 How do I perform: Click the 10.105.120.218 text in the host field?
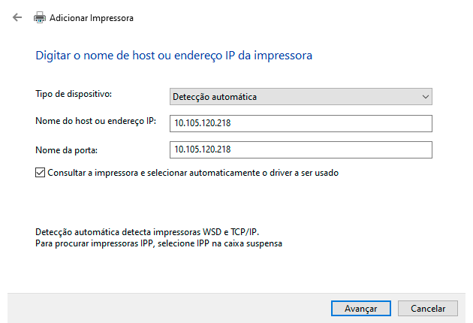click(x=202, y=123)
